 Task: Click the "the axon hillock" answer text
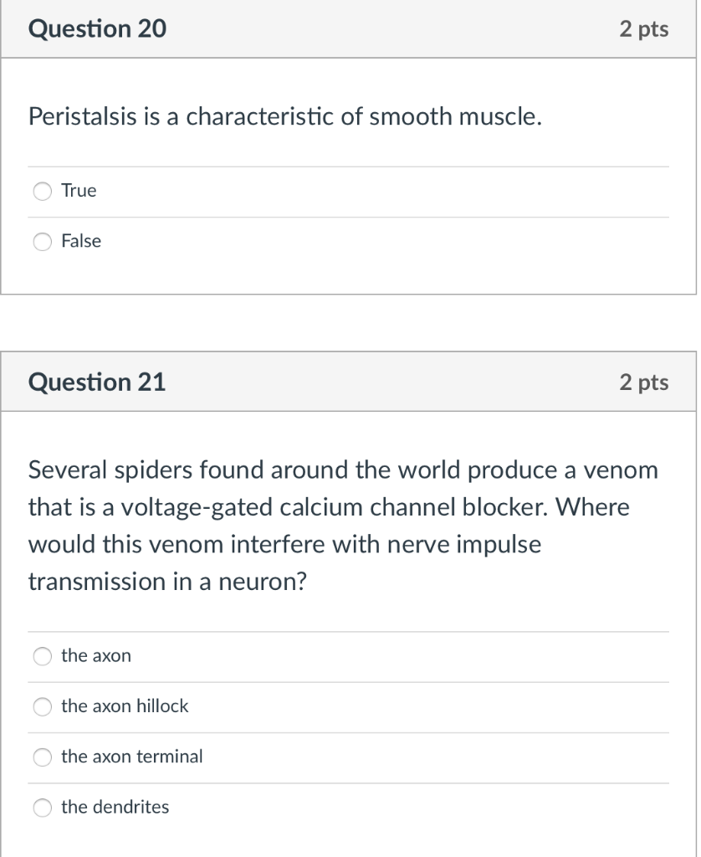coord(125,706)
